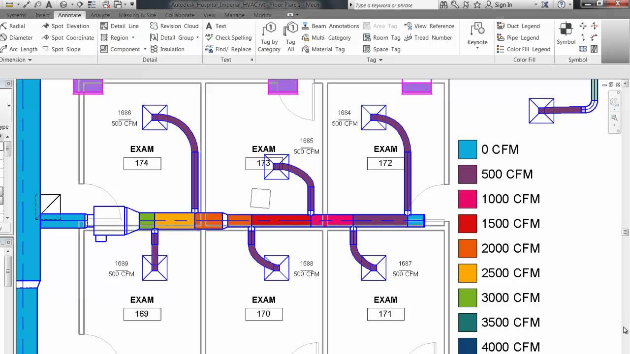Open the Collaborate ribbon tab

[x=180, y=15]
